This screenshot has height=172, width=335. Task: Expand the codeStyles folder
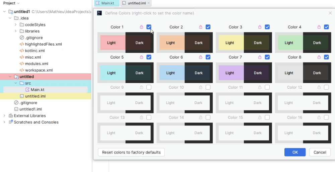tap(16, 25)
